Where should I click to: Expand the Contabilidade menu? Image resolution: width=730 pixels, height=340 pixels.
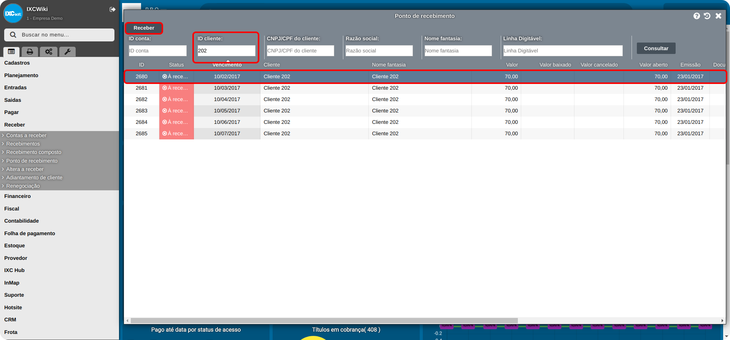[x=21, y=221]
